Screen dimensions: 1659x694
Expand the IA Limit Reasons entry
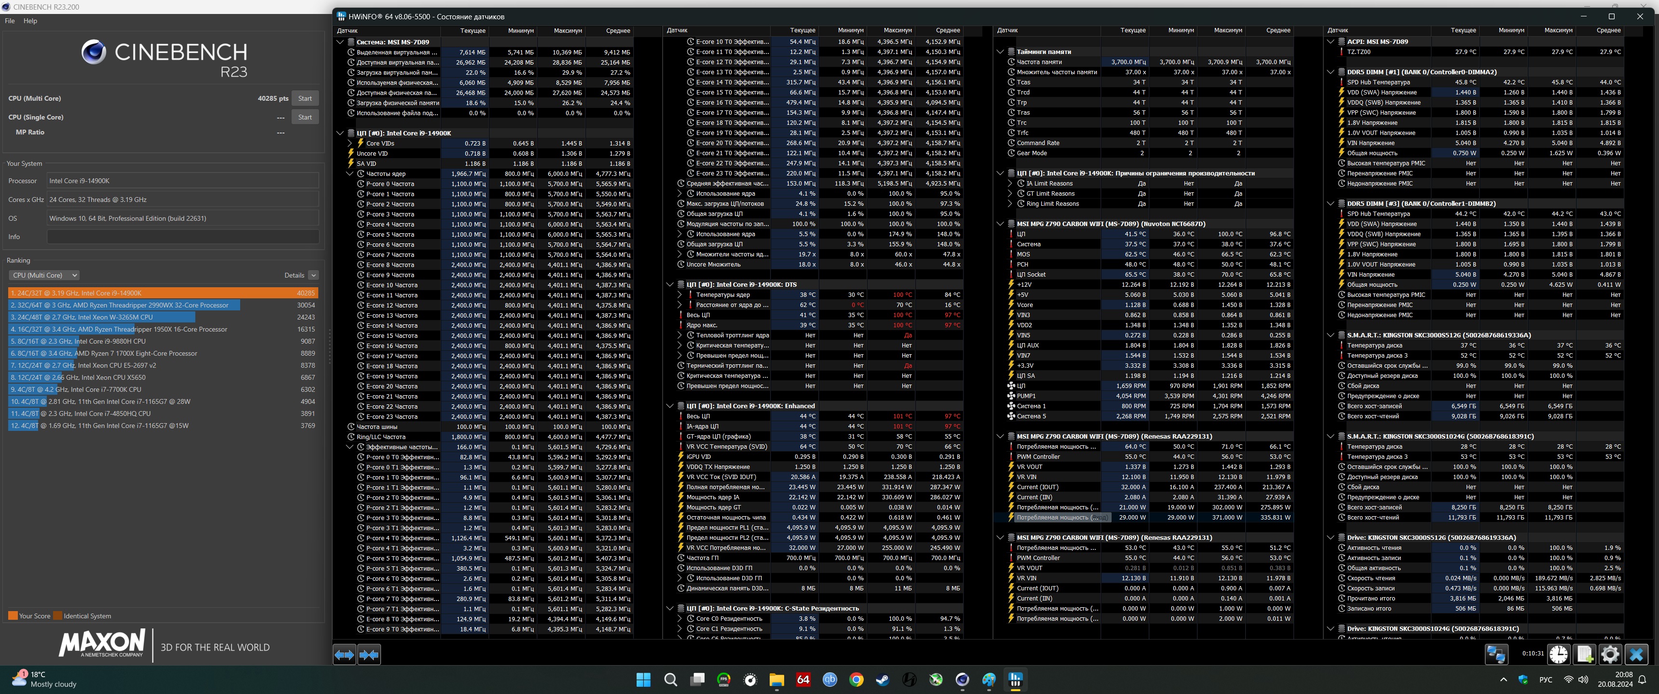click(x=1010, y=184)
